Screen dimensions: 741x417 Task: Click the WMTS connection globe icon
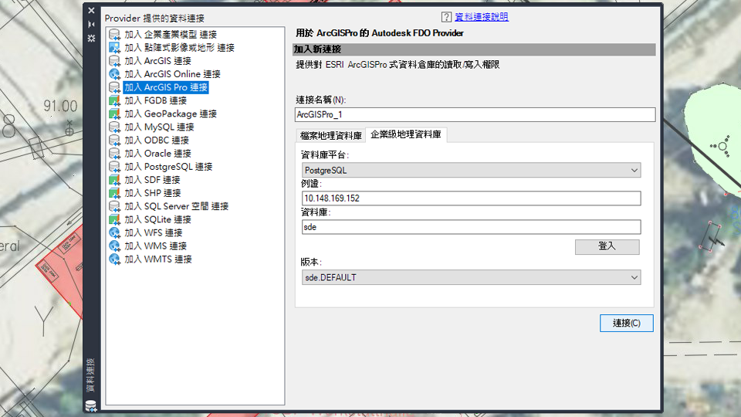click(114, 259)
